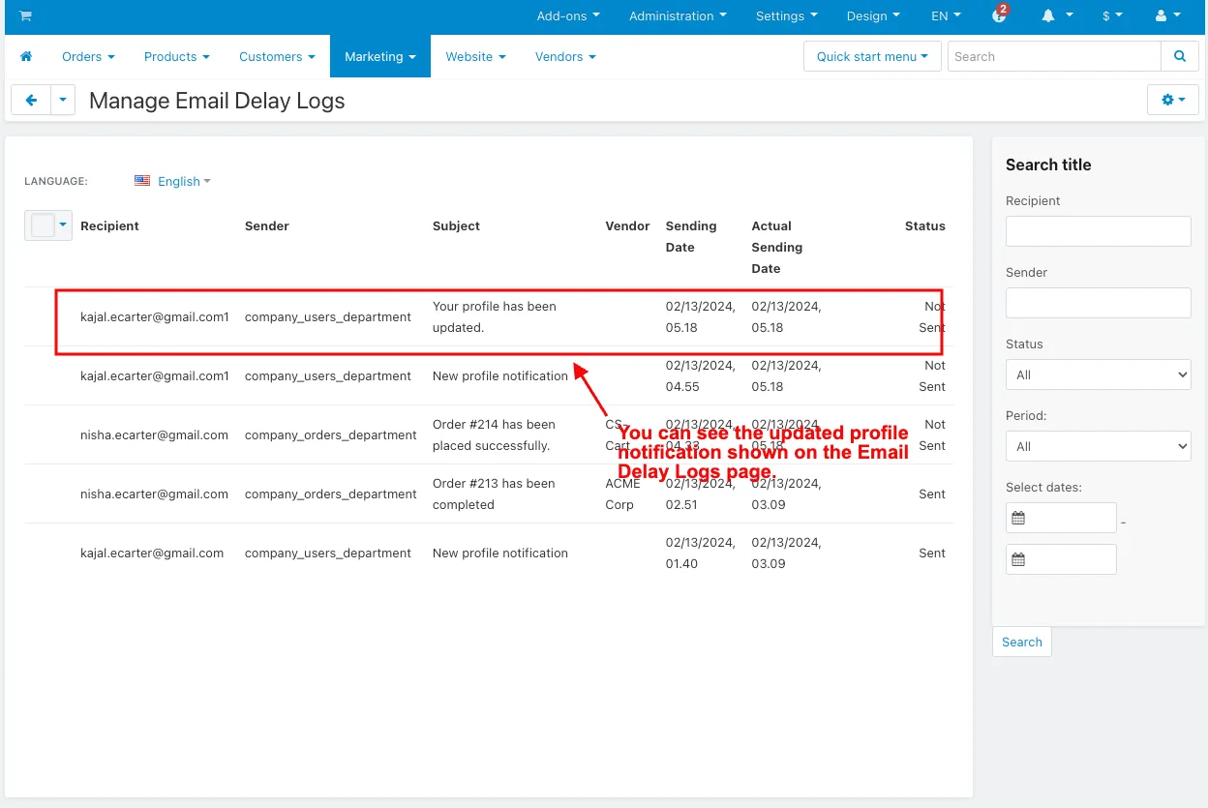Click the 'Manage Email Delay Logs' page title
Image resolution: width=1208 pixels, height=808 pixels.
coord(217,101)
